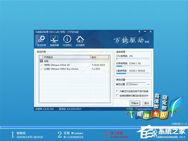
Task: Toggle the 主板 category checkbox
Action: (41, 61)
